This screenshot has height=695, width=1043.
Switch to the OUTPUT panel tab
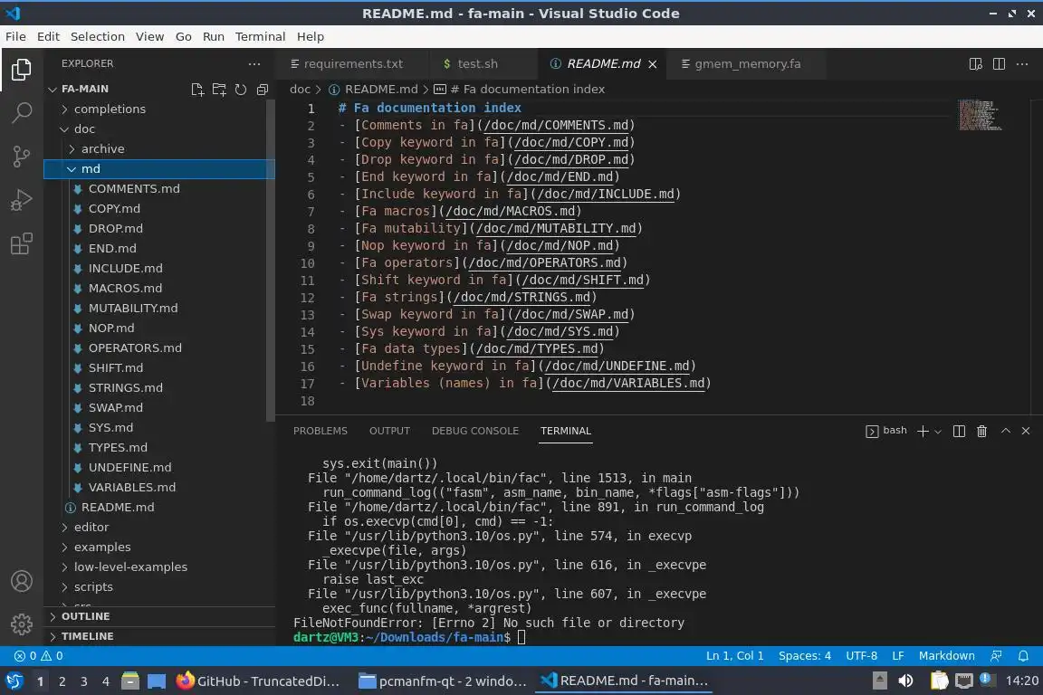click(x=390, y=431)
